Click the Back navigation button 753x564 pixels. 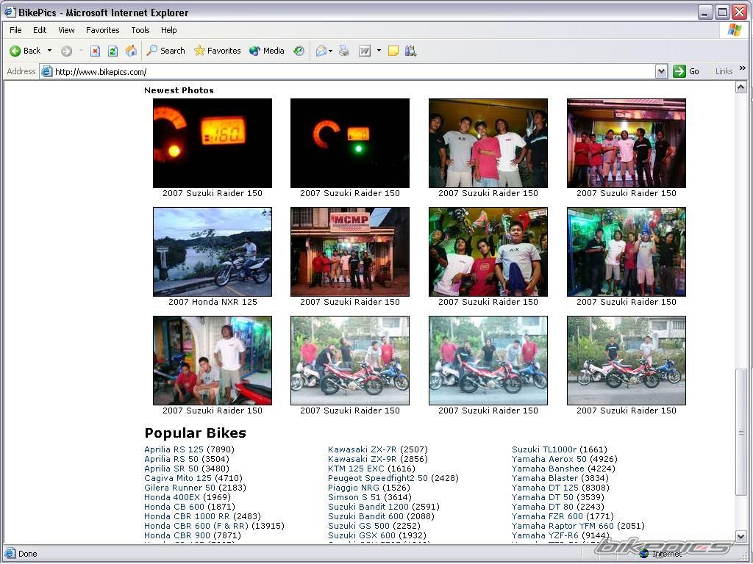coord(25,51)
